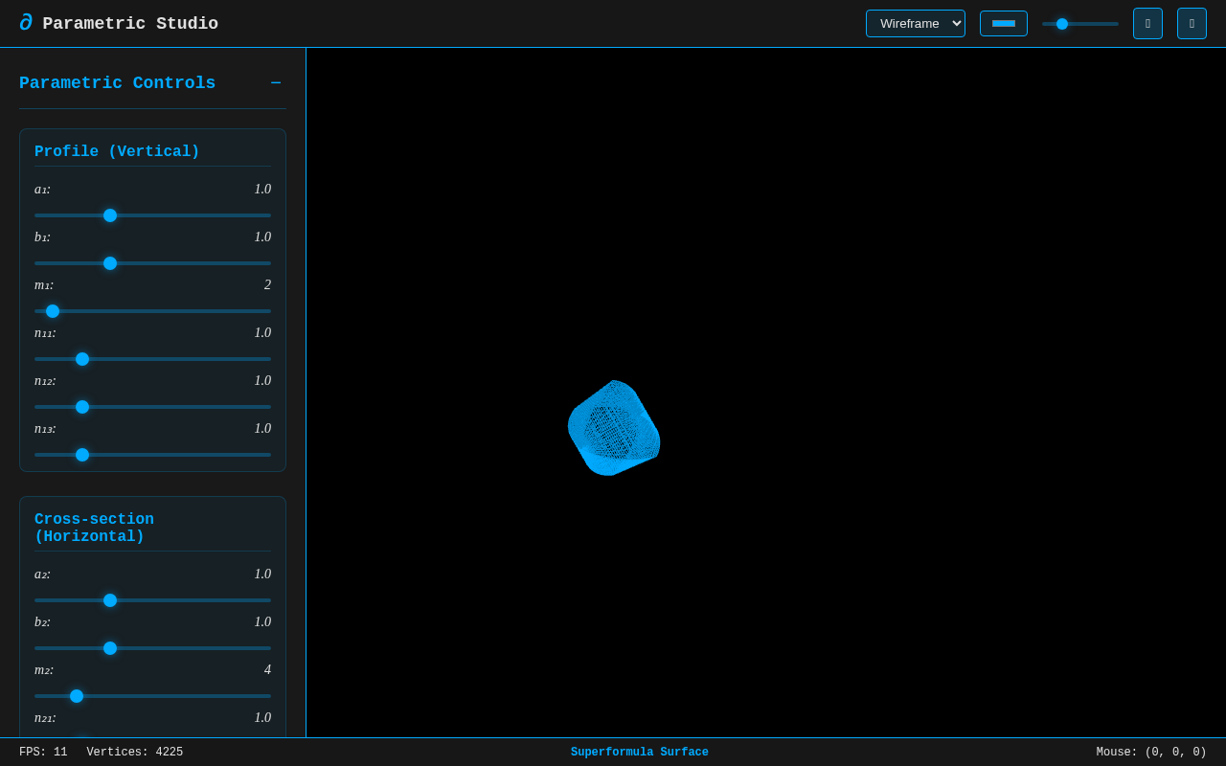
Task: Click the color swatch button in the toolbar
Action: [1004, 23]
